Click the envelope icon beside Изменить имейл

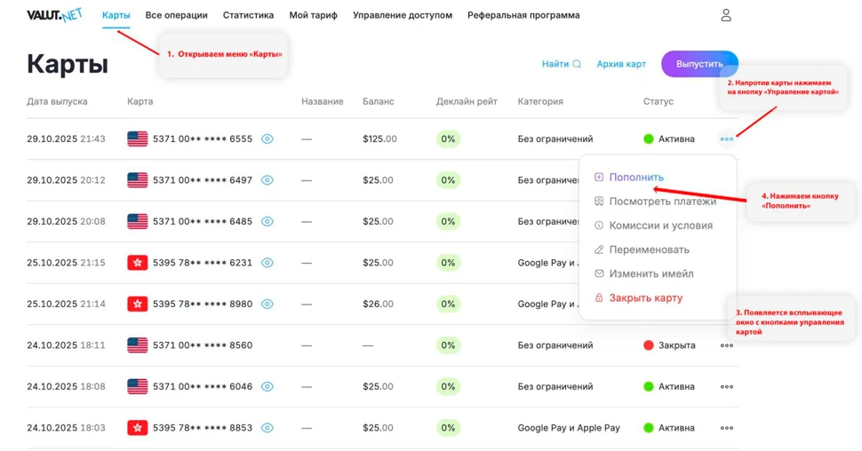tap(599, 273)
